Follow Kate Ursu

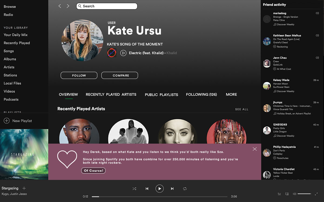(x=79, y=75)
